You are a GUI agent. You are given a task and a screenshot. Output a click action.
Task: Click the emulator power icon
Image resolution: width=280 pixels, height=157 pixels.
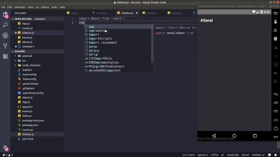tap(276, 129)
